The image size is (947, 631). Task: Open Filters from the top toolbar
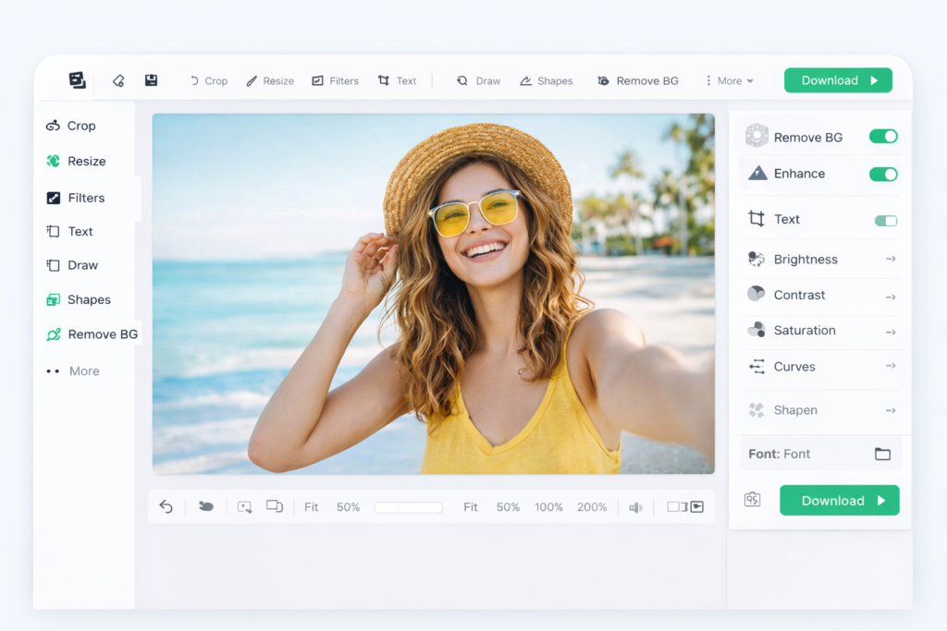pyautogui.click(x=335, y=80)
